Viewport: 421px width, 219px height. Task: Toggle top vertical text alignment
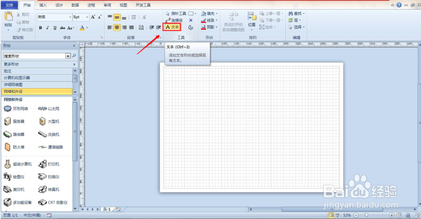pyautogui.click(x=110, y=17)
